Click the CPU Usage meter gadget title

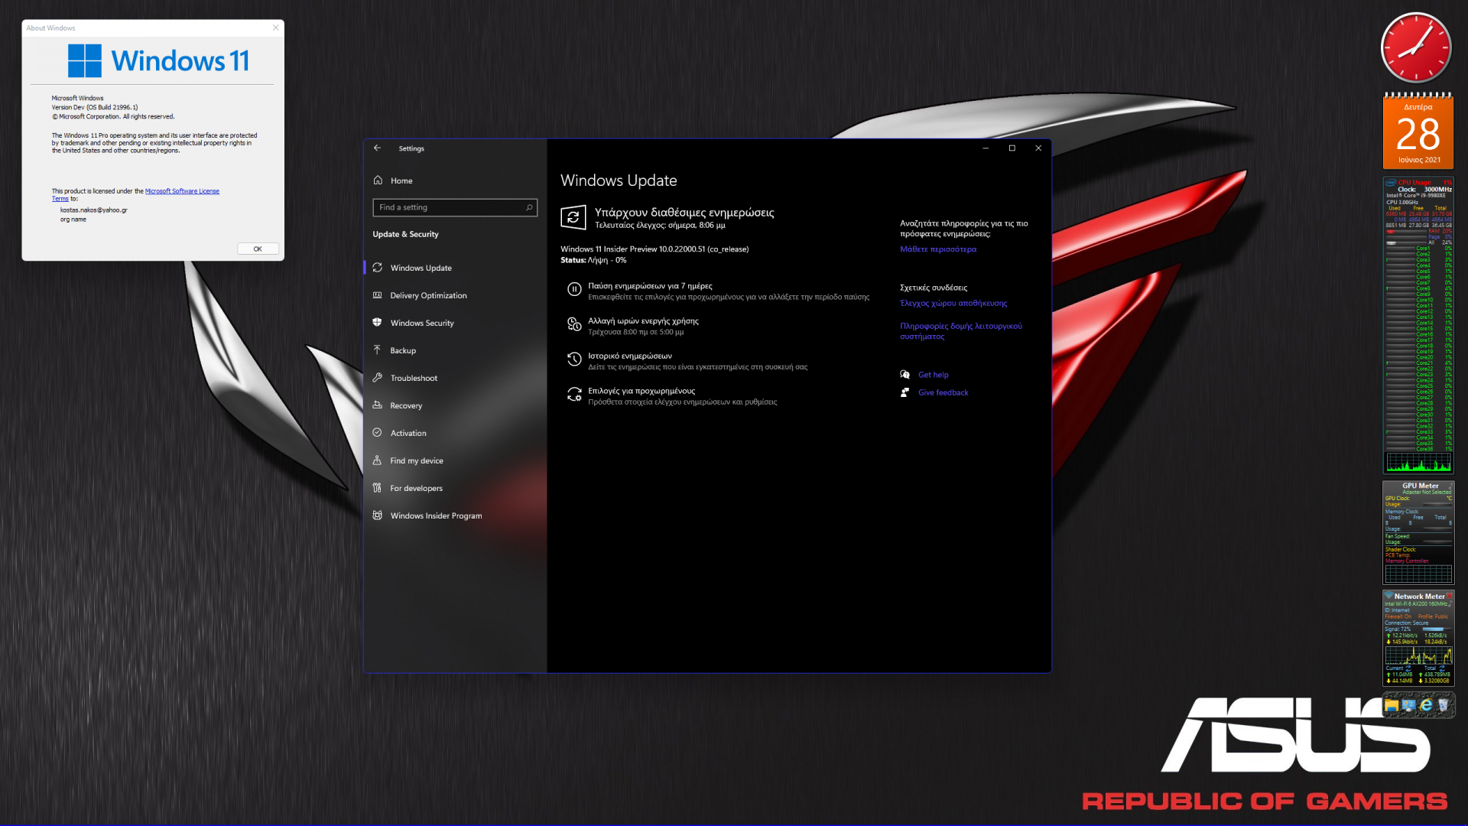pyautogui.click(x=1414, y=183)
